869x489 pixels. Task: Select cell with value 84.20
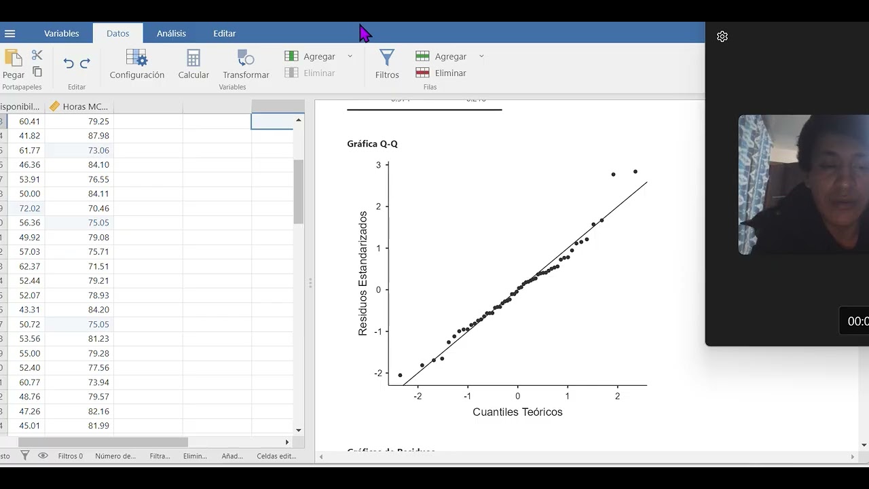point(79,310)
